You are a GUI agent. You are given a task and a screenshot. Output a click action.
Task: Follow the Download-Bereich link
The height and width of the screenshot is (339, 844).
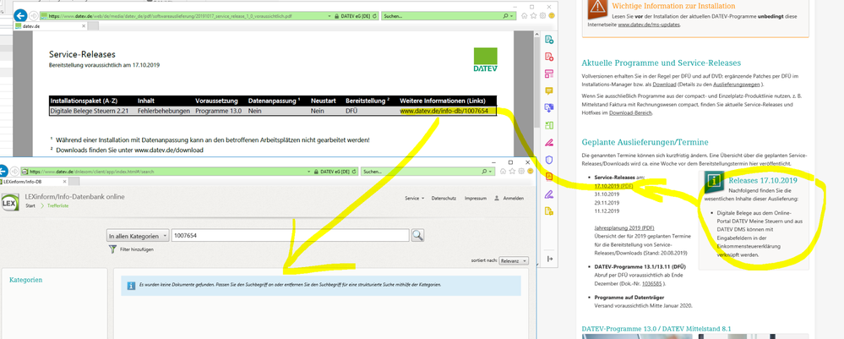[631, 112]
